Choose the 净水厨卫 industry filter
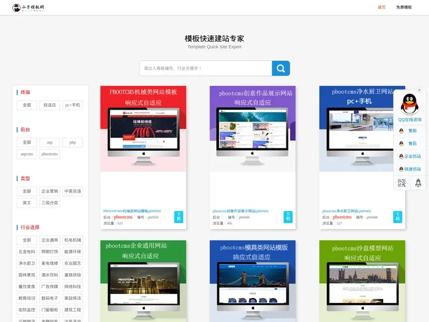Screen dimensions: 429x322 coord(27,264)
